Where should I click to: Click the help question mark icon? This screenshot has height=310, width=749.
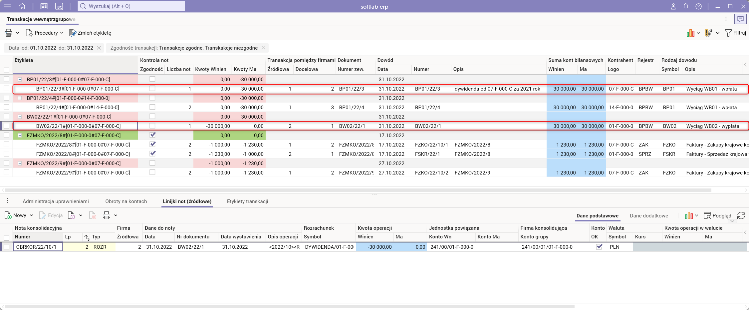[x=698, y=6]
